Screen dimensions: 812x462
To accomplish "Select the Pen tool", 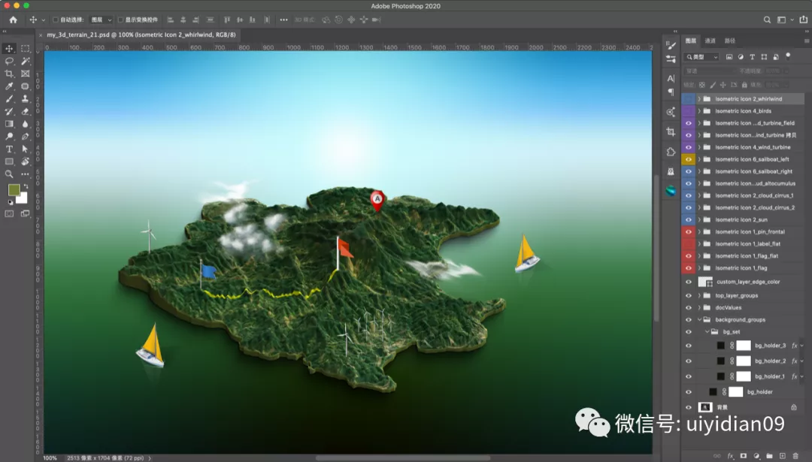I will [25, 136].
